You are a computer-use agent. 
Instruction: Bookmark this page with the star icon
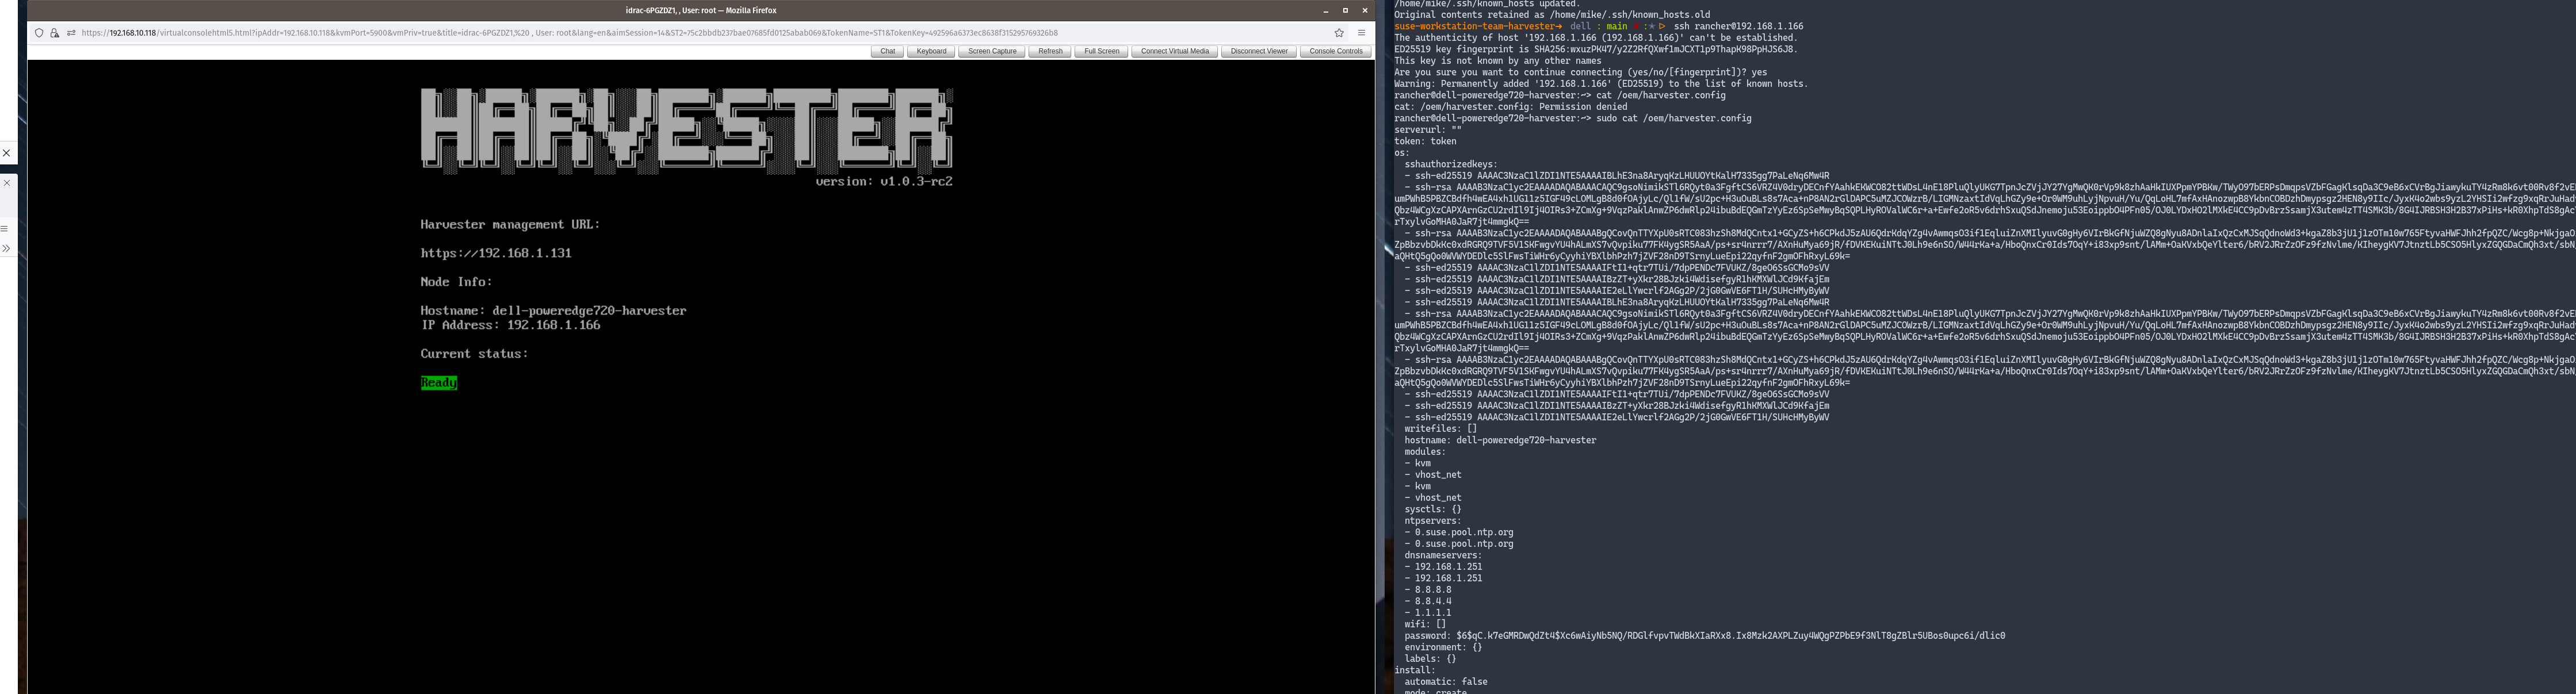click(1339, 33)
